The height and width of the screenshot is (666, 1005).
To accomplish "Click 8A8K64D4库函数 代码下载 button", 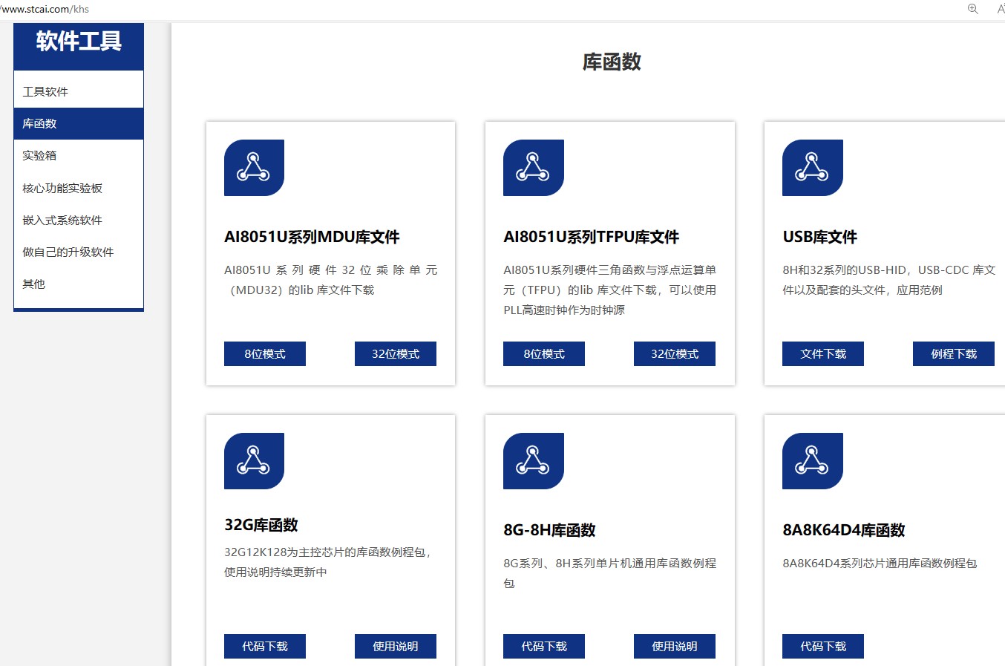I will coord(823,646).
